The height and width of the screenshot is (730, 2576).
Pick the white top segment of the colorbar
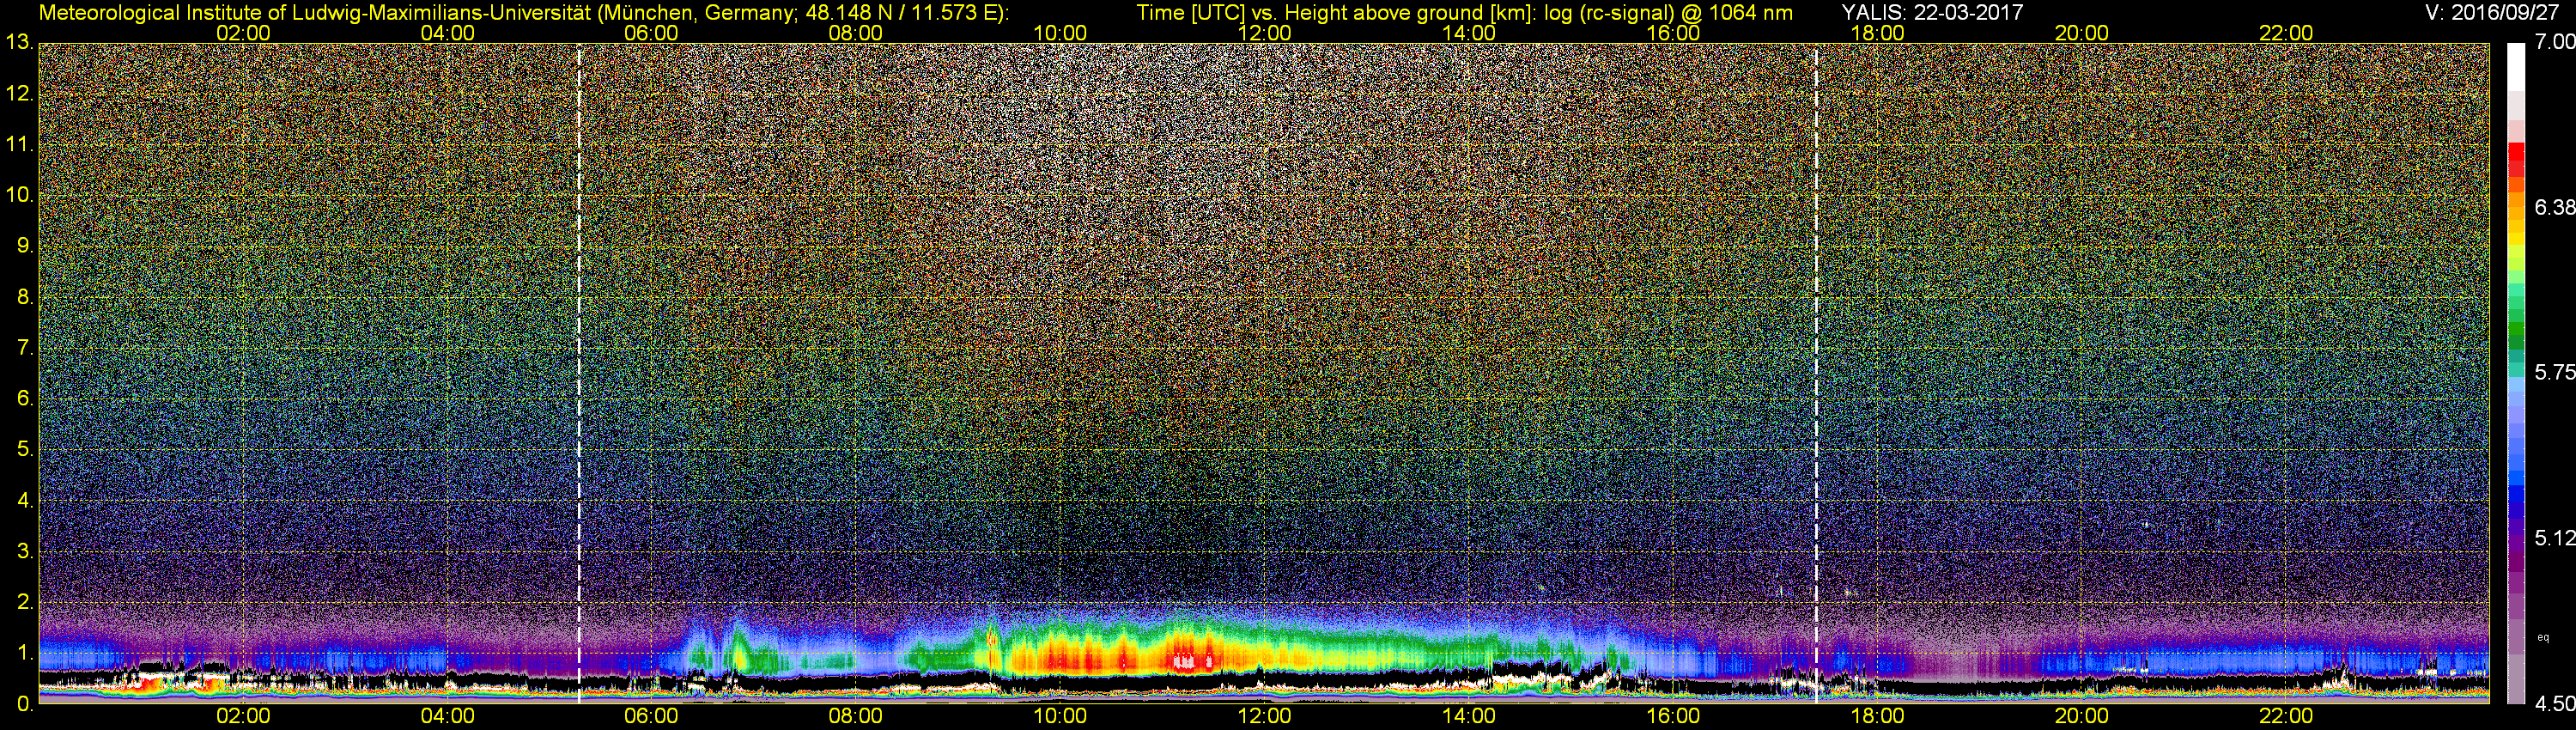point(2516,67)
